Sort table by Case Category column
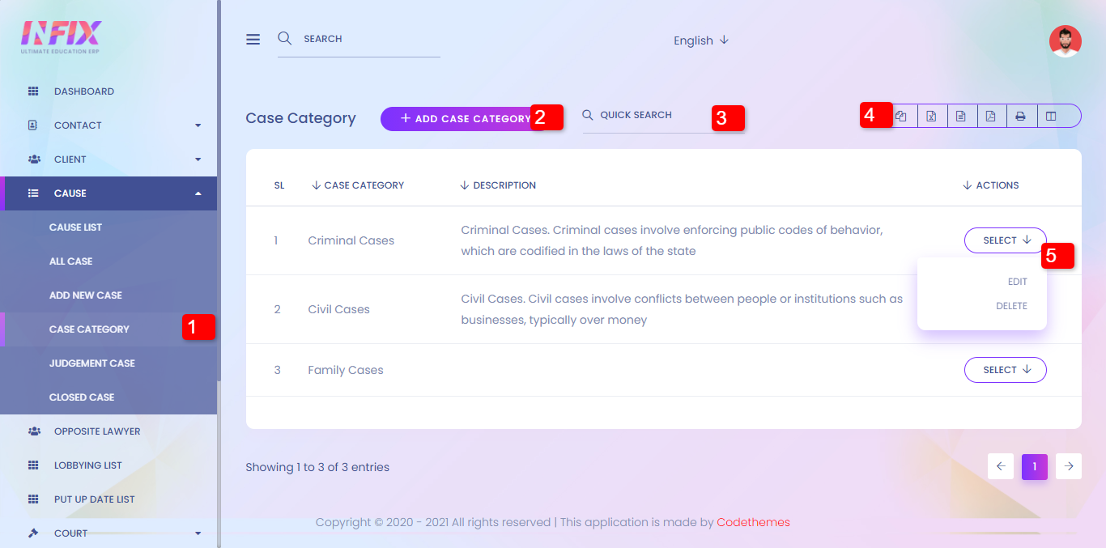1106x548 pixels. 358,185
